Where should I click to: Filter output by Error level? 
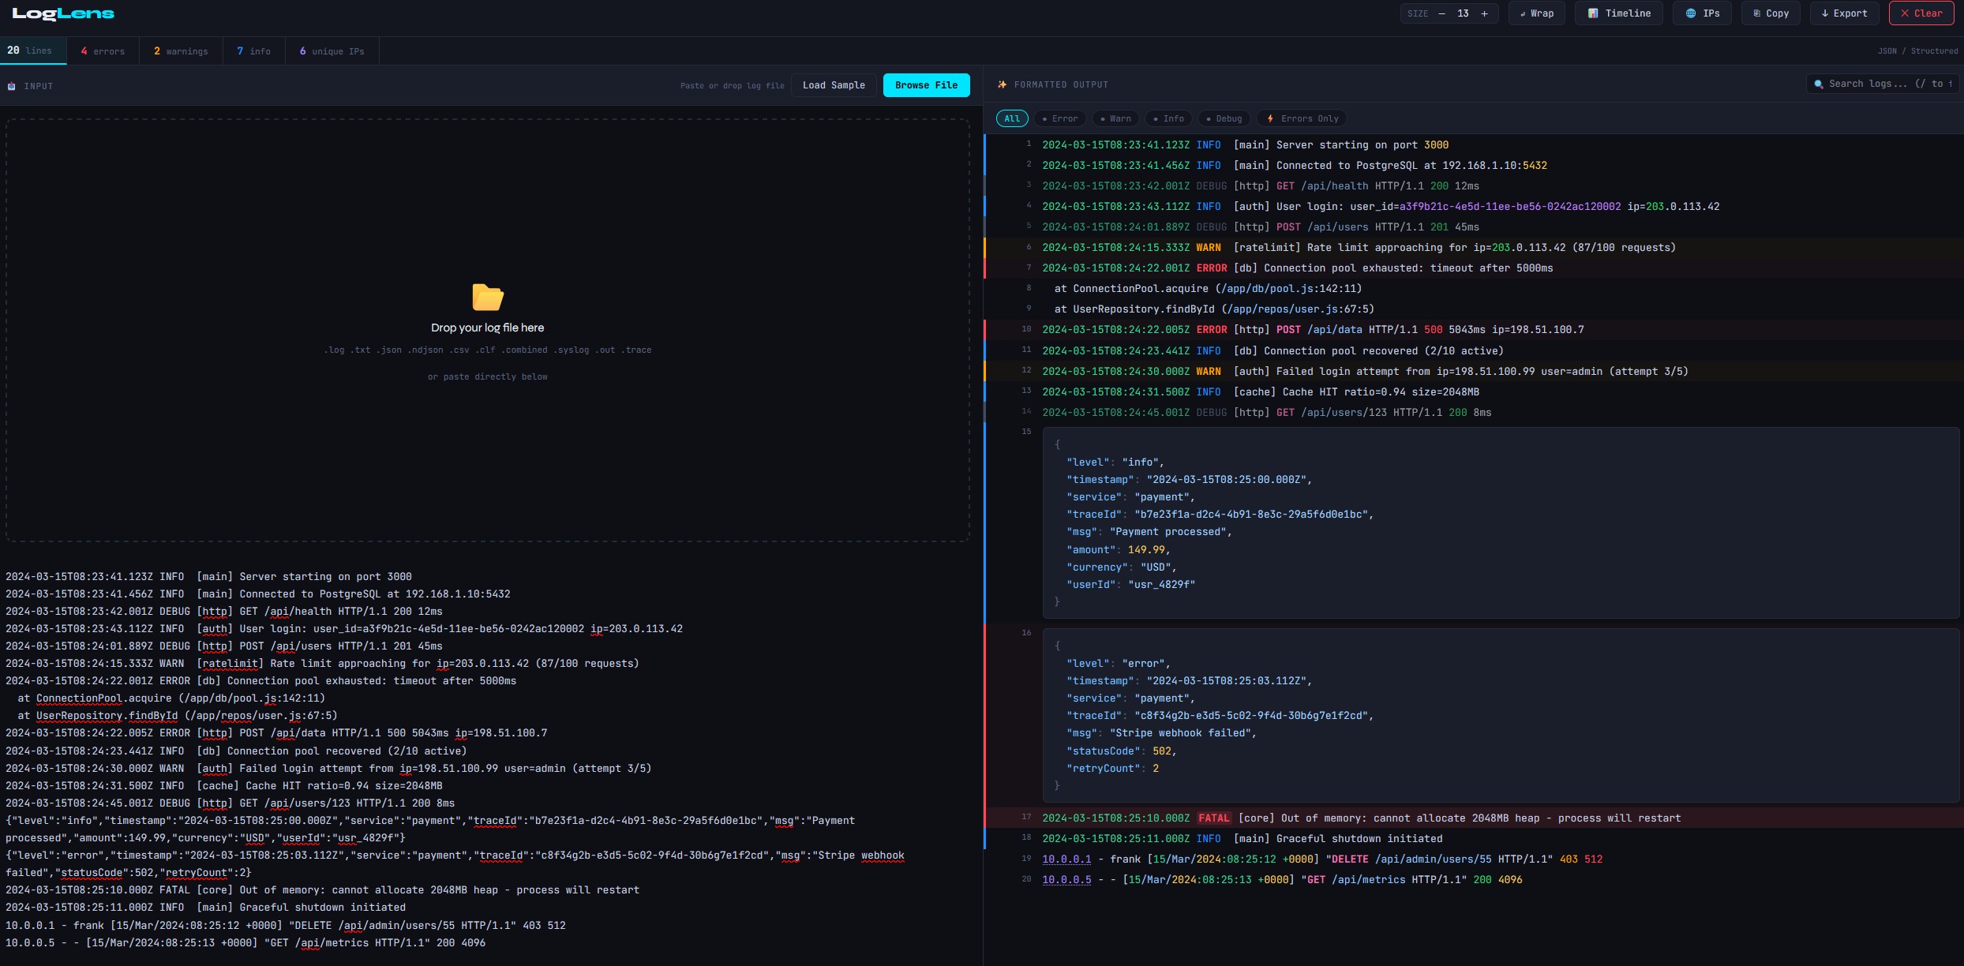pos(1059,118)
